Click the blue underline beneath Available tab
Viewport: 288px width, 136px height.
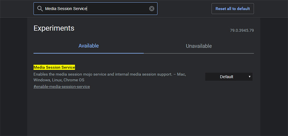89,53
